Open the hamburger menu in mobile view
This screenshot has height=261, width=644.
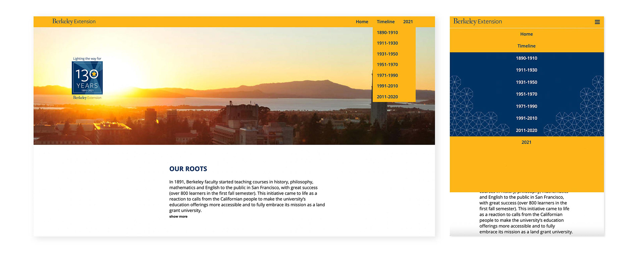[597, 22]
